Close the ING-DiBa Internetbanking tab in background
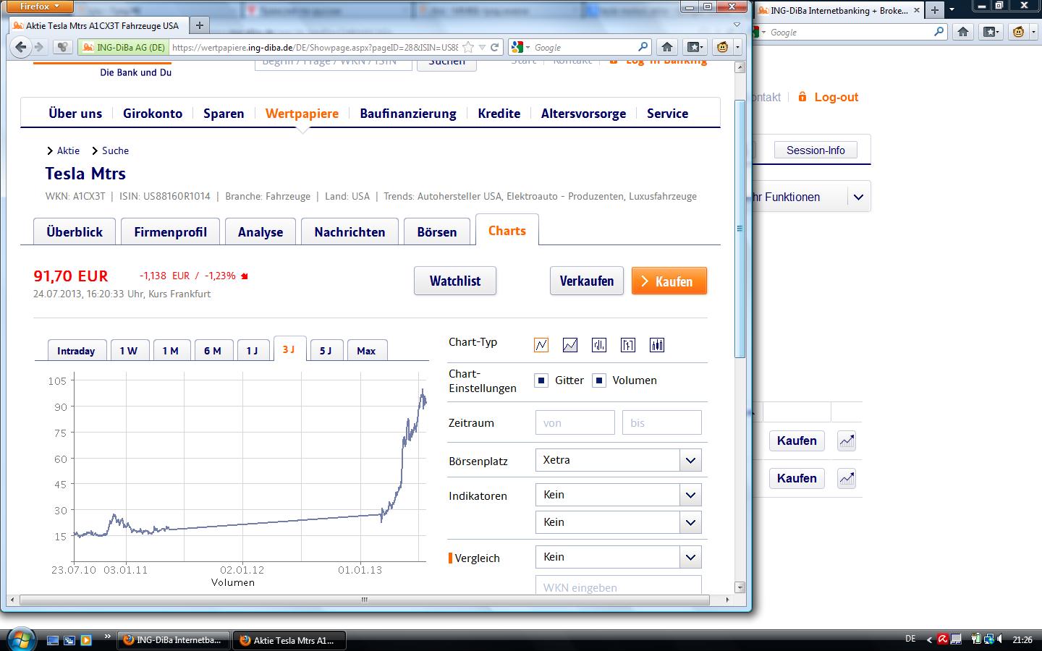The height and width of the screenshot is (651, 1042). click(x=916, y=10)
